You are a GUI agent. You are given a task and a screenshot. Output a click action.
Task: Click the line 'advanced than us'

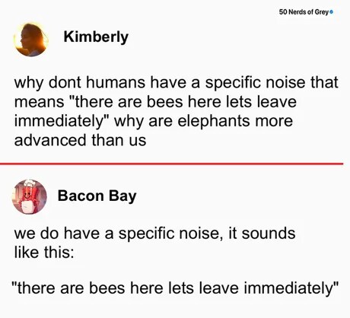80,140
